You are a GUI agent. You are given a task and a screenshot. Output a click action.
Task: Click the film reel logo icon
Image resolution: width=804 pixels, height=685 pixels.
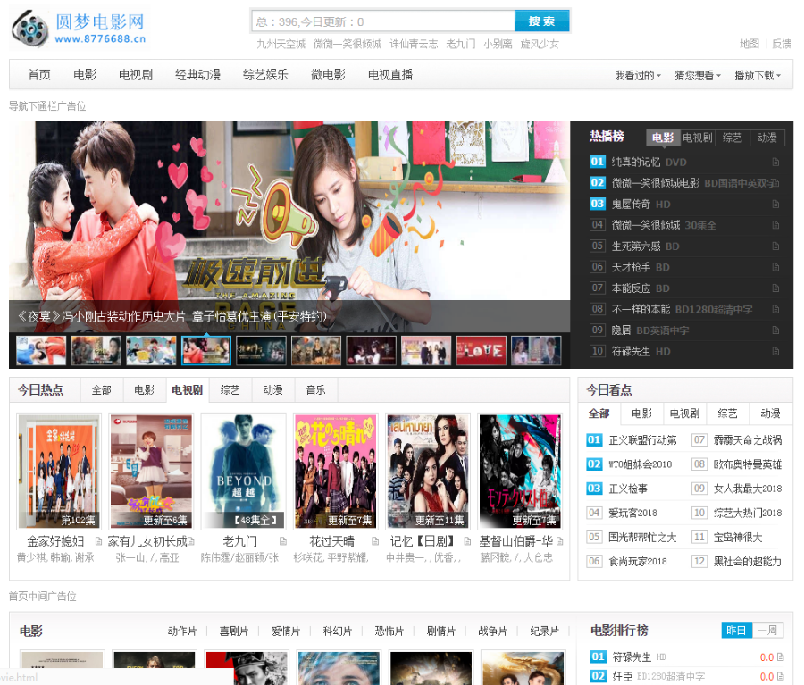(32, 28)
